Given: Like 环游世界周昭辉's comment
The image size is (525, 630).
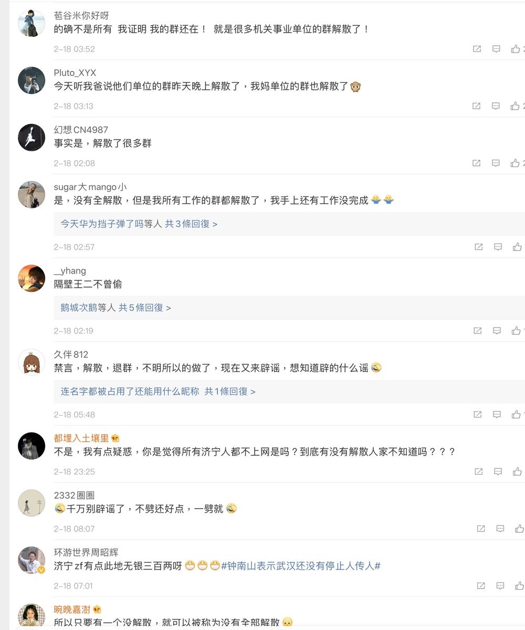Looking at the screenshot, I should tap(519, 585).
